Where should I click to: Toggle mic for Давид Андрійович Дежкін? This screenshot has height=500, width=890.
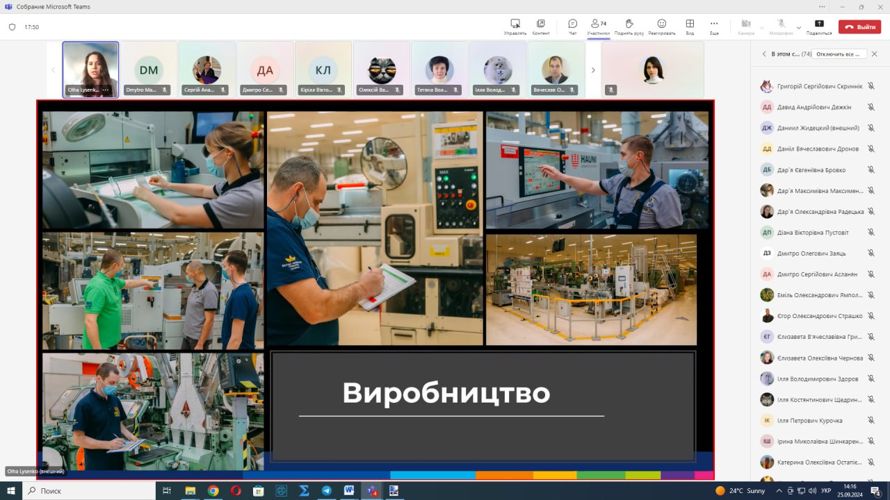point(871,107)
